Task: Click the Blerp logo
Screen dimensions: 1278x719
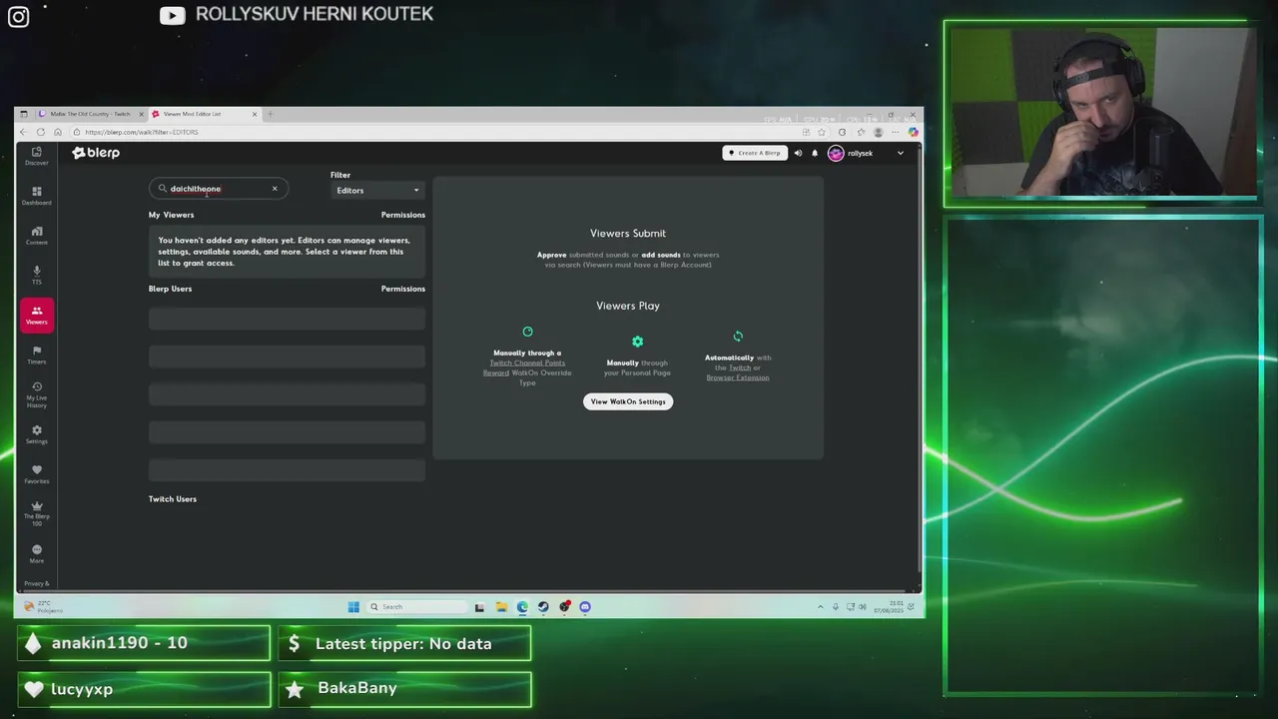Action: [x=96, y=153]
